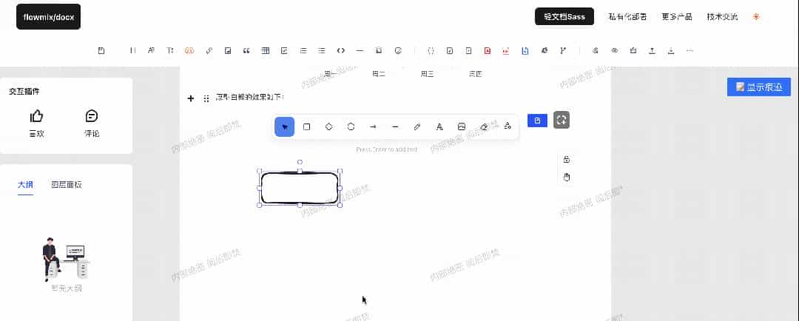Open the 技术交流 menu item

pyautogui.click(x=722, y=17)
